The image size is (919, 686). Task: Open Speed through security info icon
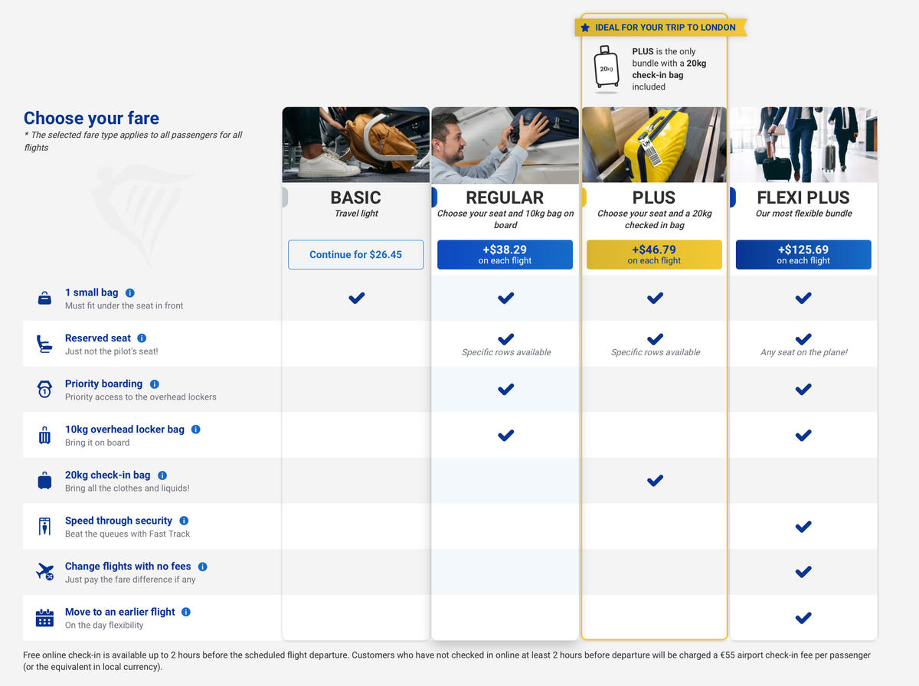(184, 521)
